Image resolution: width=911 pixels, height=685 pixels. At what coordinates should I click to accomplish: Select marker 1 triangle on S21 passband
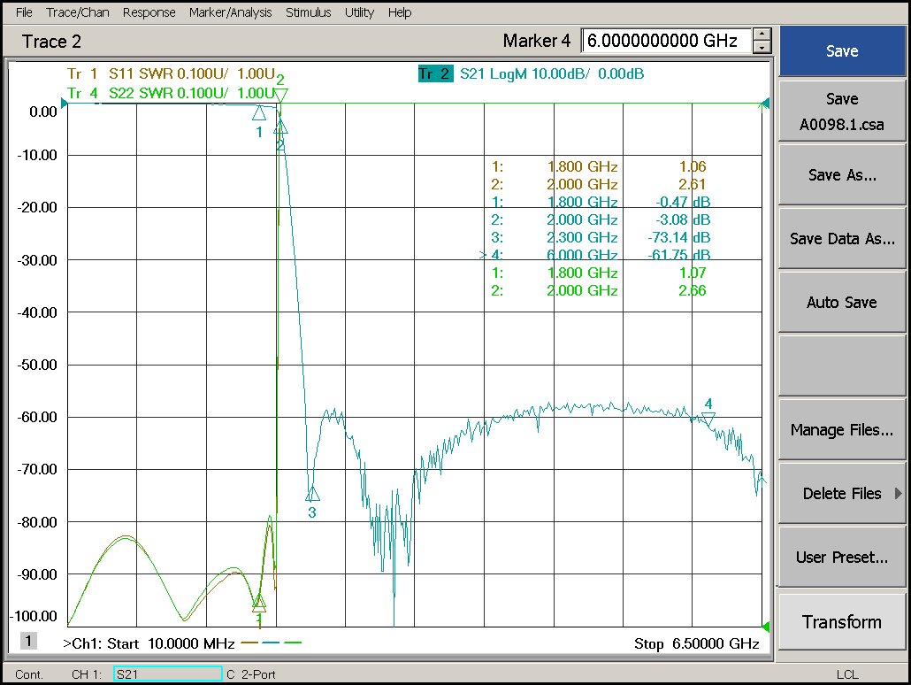[259, 112]
